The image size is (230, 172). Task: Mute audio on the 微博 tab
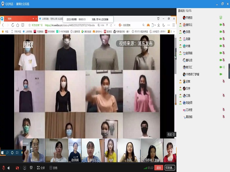33,19
